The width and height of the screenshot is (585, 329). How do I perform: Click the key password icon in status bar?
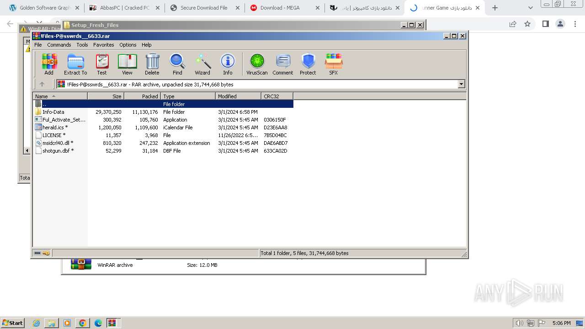click(46, 253)
